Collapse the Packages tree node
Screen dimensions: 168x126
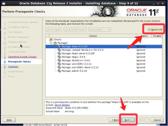(x=51, y=43)
